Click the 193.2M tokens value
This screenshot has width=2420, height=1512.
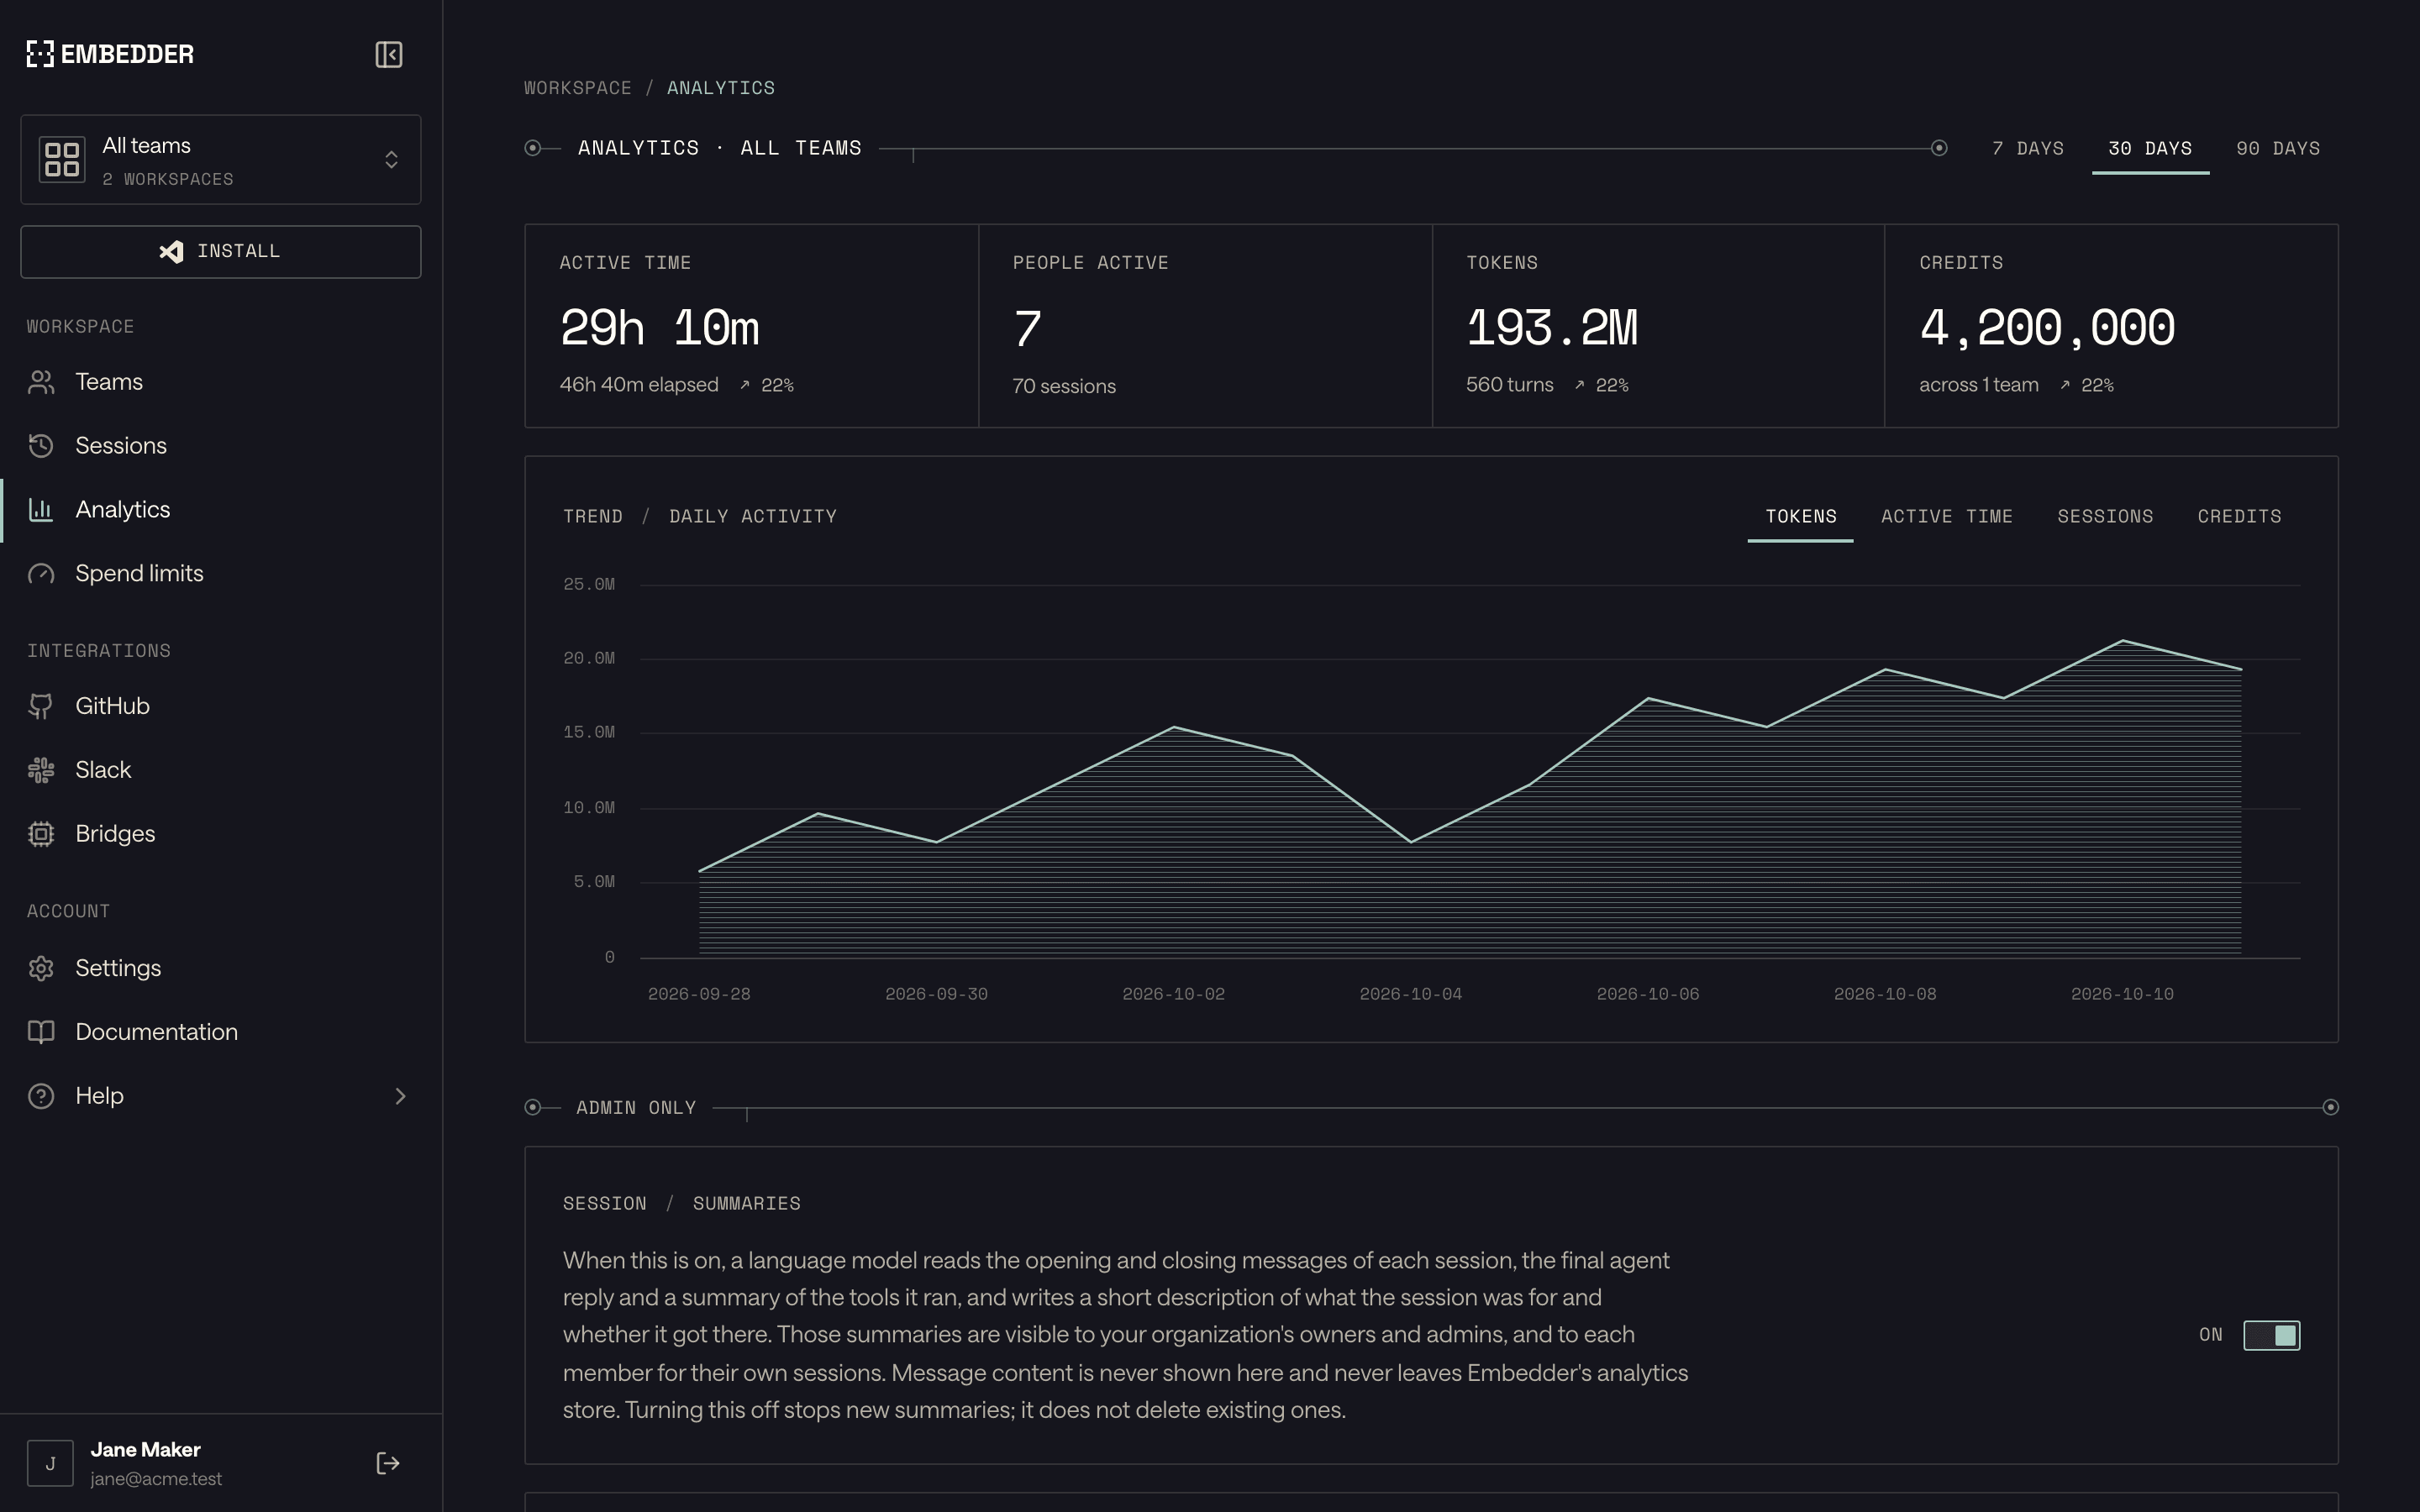(1552, 328)
